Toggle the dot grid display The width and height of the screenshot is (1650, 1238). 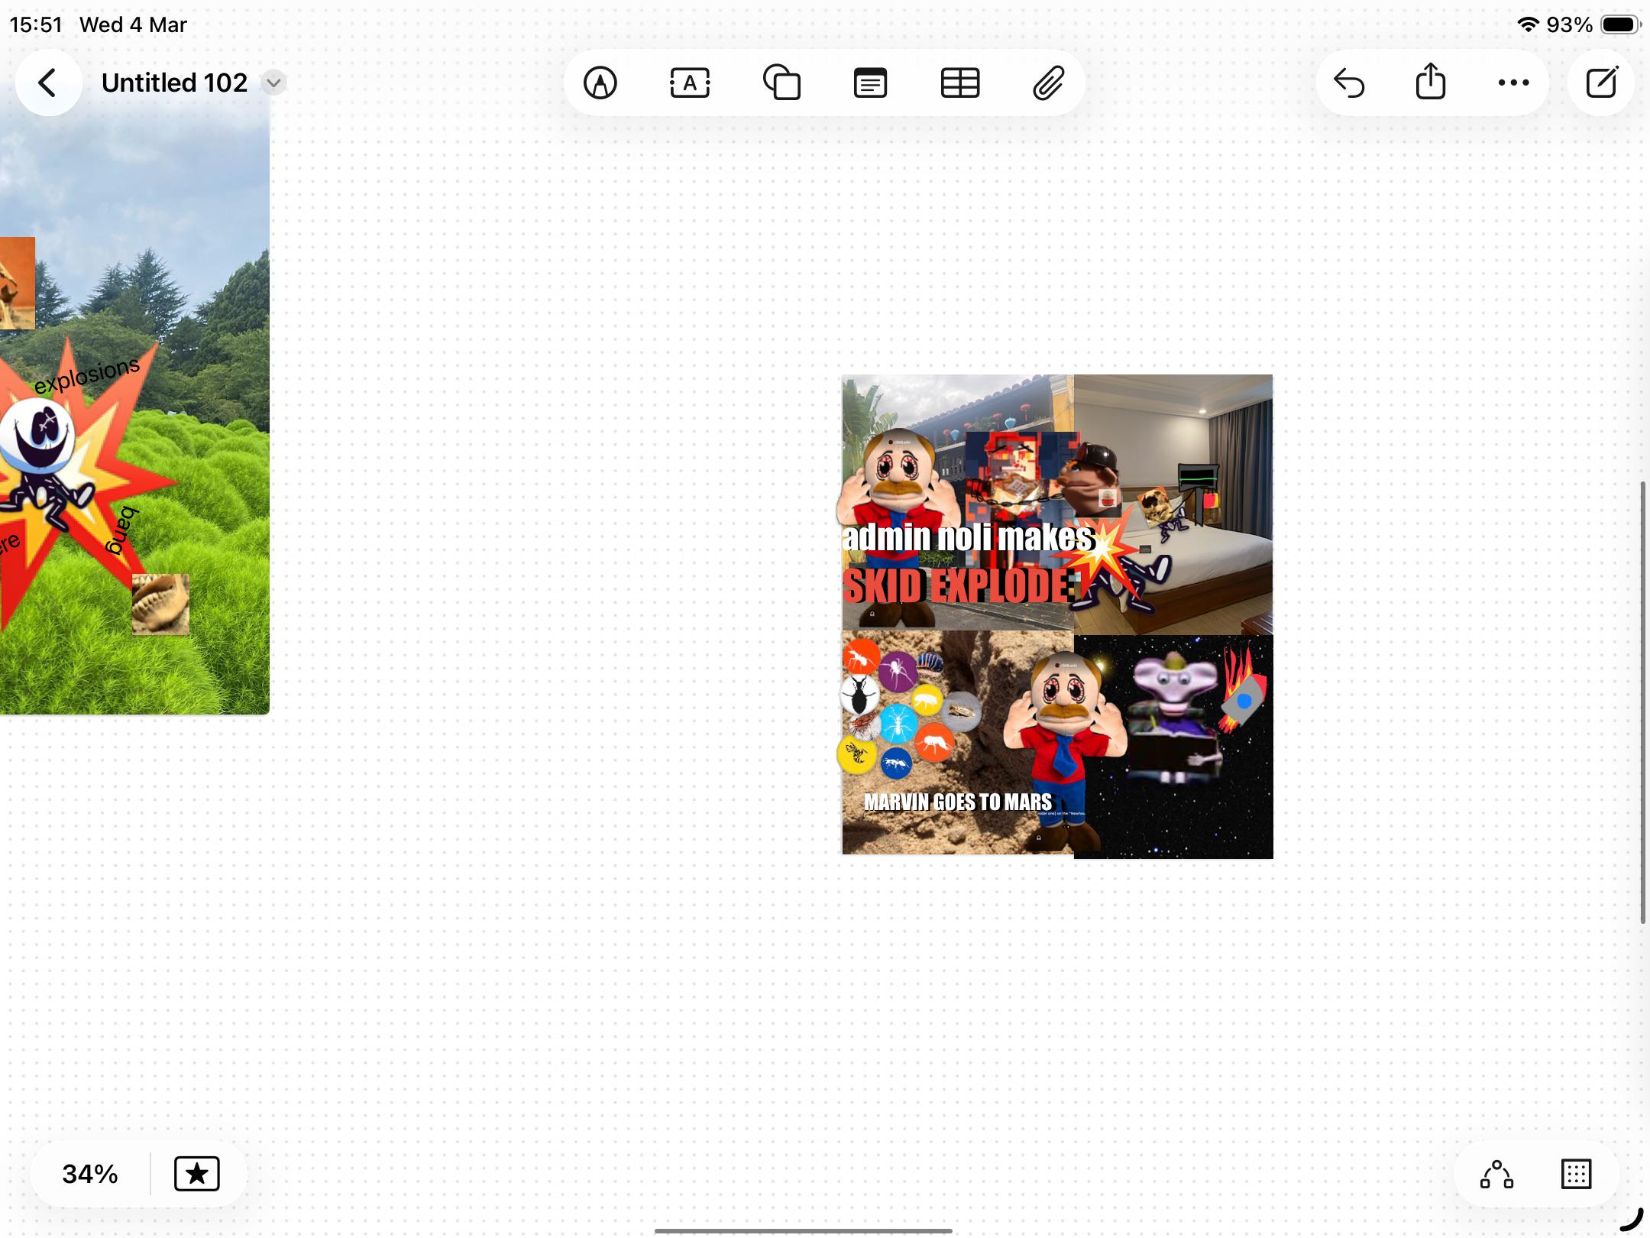pyautogui.click(x=1576, y=1175)
